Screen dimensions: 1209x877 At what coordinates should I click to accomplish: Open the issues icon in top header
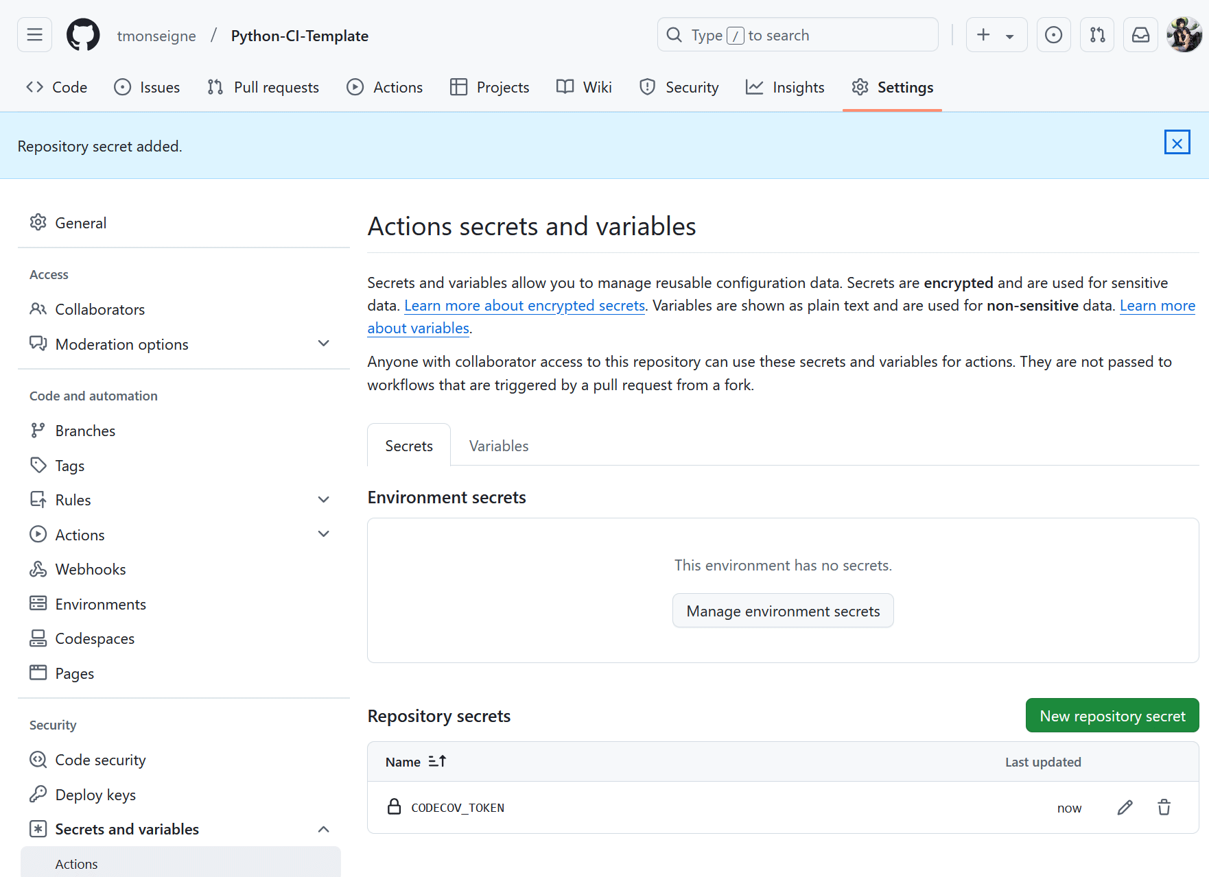[1053, 35]
